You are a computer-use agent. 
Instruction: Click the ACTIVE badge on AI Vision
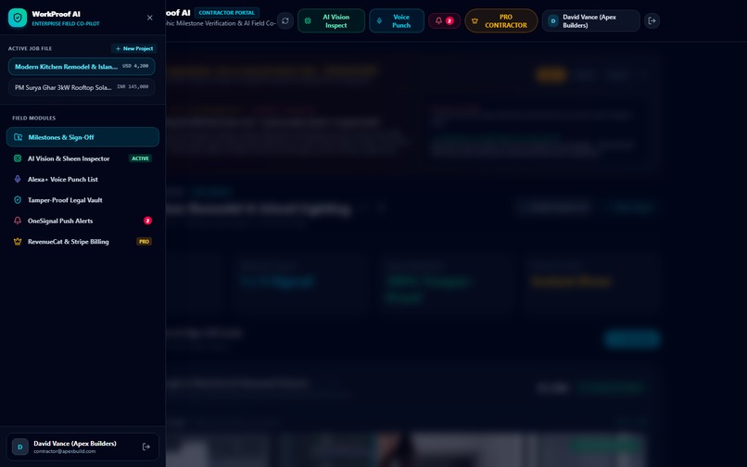pos(140,158)
